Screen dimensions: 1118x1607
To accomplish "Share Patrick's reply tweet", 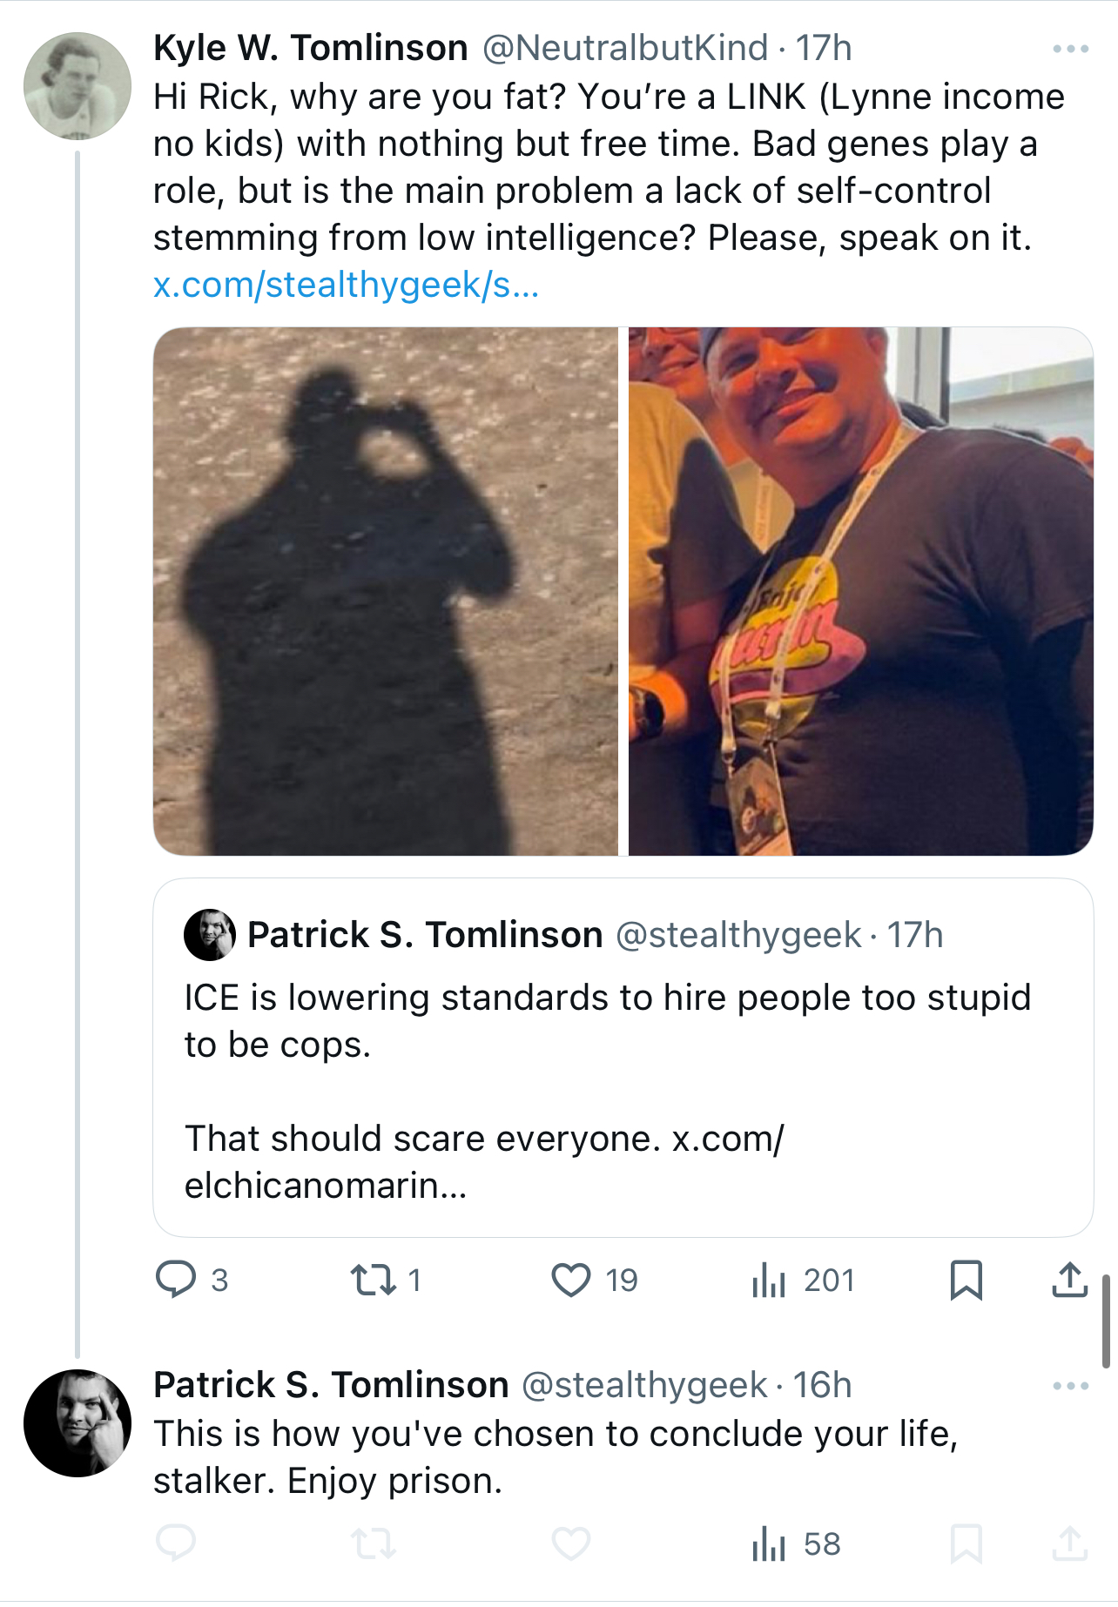I will point(1070,1543).
